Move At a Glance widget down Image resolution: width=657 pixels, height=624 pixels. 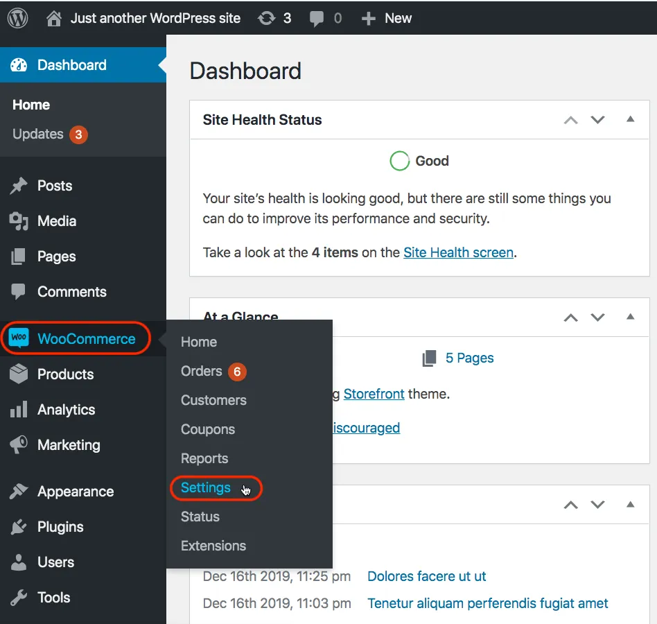[597, 318]
